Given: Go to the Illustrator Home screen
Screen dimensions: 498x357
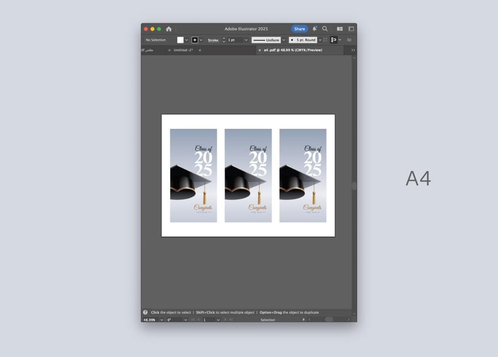Looking at the screenshot, I should point(169,29).
